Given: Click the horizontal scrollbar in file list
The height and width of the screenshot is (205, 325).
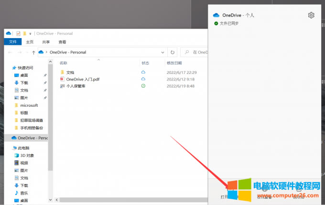Looking at the screenshot, I should coord(119,199).
